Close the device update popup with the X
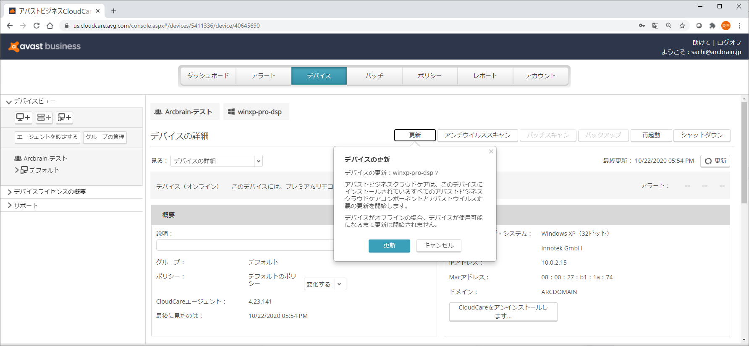This screenshot has height=346, width=749. click(x=491, y=151)
